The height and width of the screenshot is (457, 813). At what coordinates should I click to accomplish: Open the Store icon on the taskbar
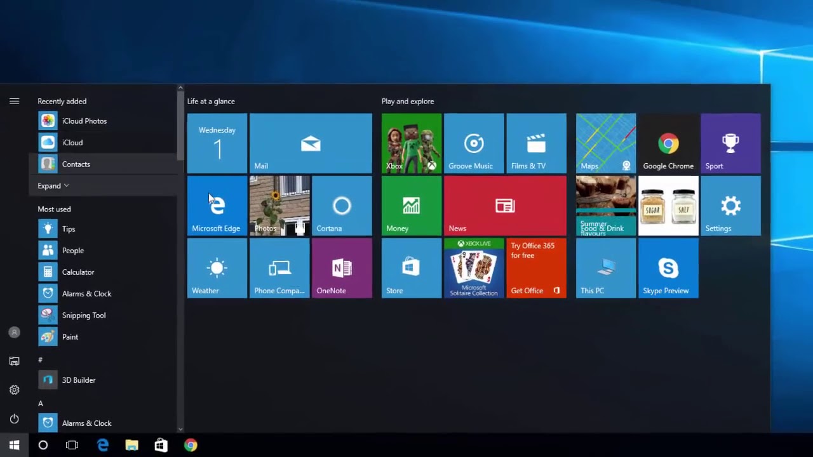click(x=161, y=445)
